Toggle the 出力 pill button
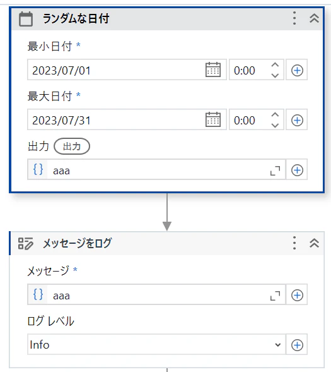This screenshot has width=331, height=372. tap(72, 146)
